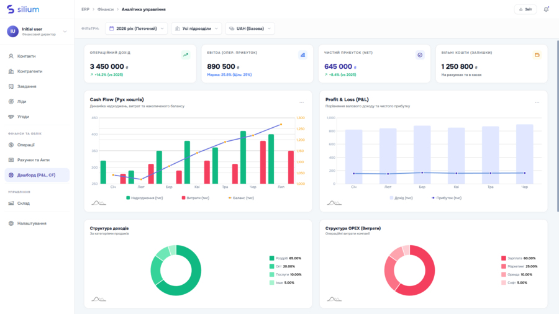Expand the Усі підрозділи filter dropdown
559x314 pixels.
(196, 29)
